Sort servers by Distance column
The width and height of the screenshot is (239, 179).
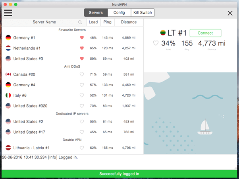point(129,22)
